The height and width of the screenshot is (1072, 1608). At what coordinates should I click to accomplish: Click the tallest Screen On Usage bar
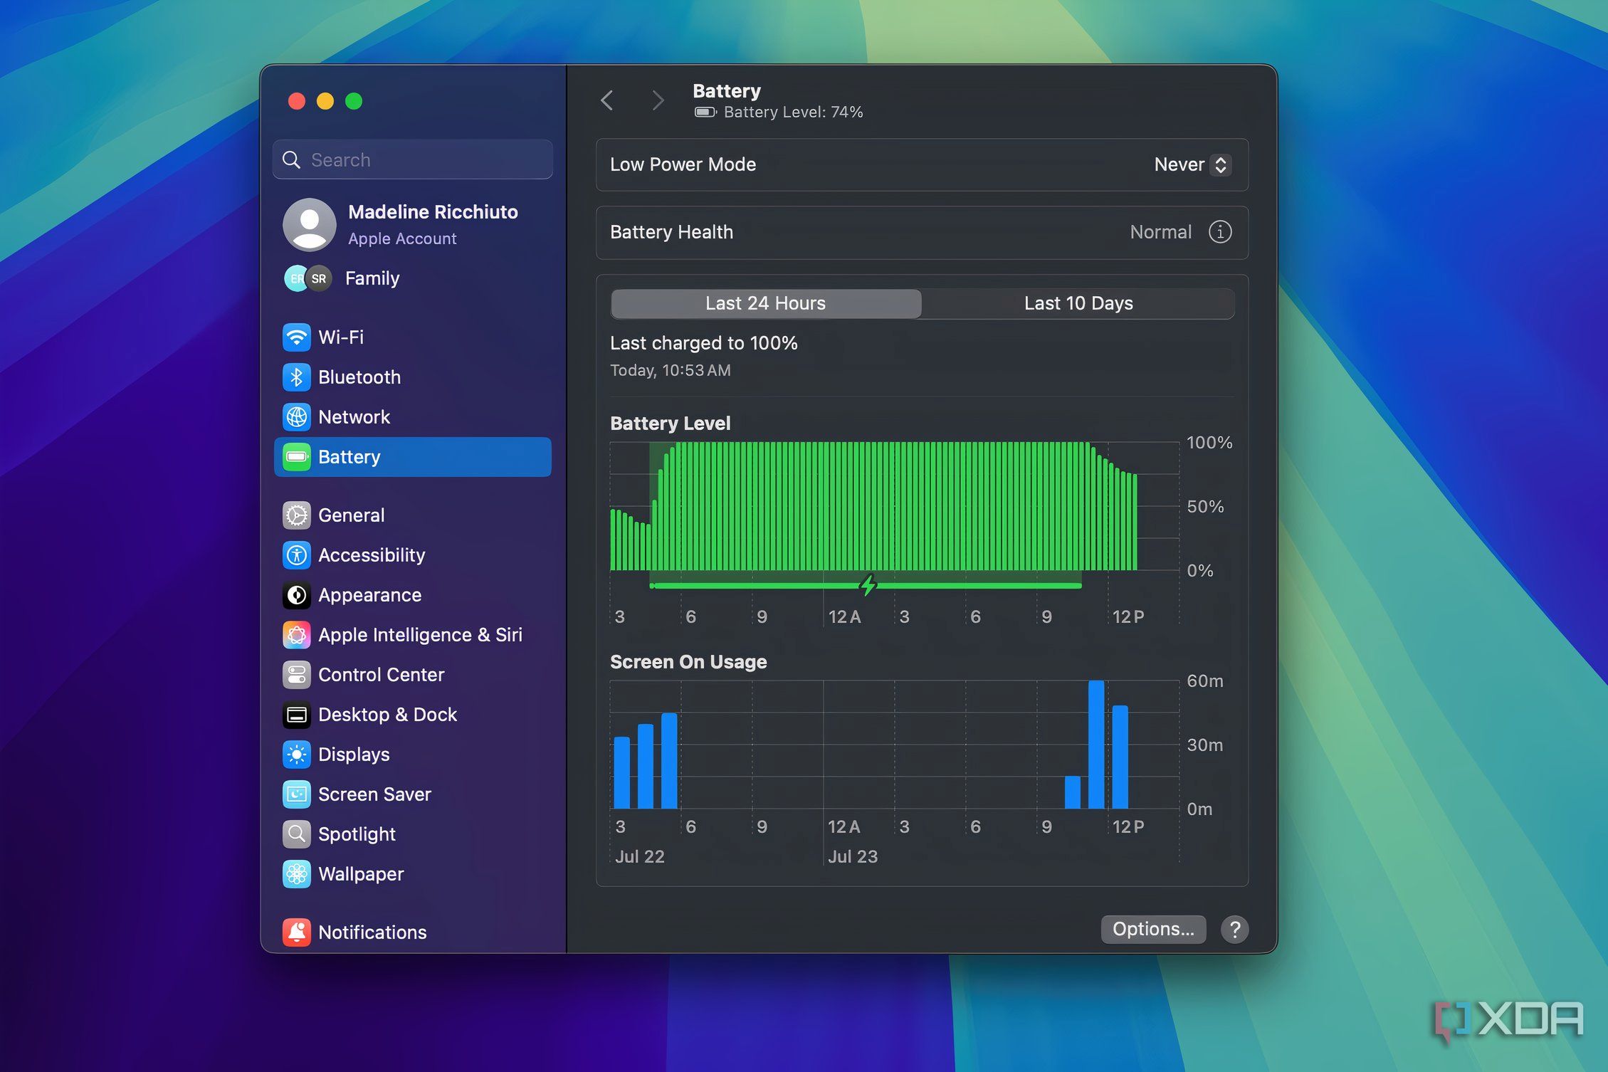click(x=1095, y=744)
